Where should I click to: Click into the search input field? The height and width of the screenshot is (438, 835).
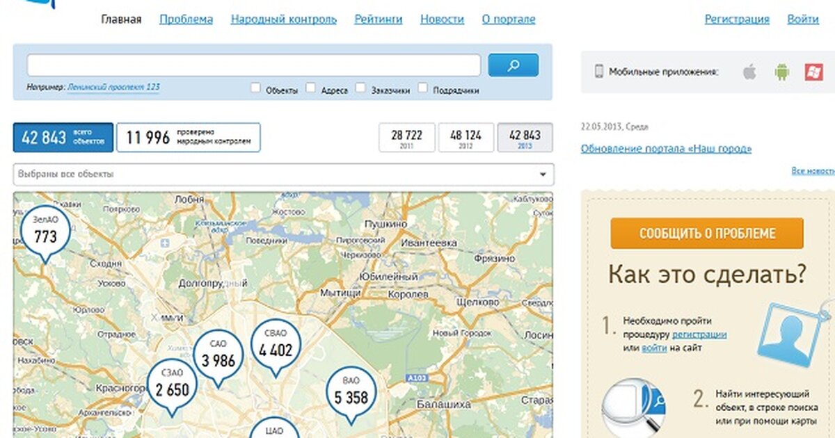(x=253, y=65)
